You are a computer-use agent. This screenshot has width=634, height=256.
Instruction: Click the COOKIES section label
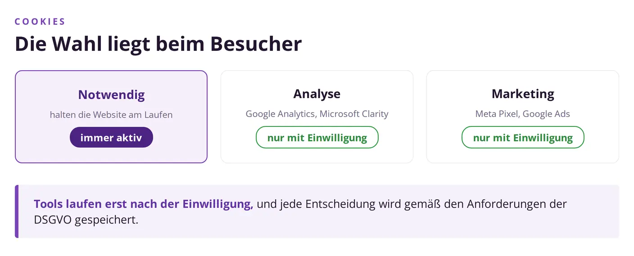(x=40, y=21)
